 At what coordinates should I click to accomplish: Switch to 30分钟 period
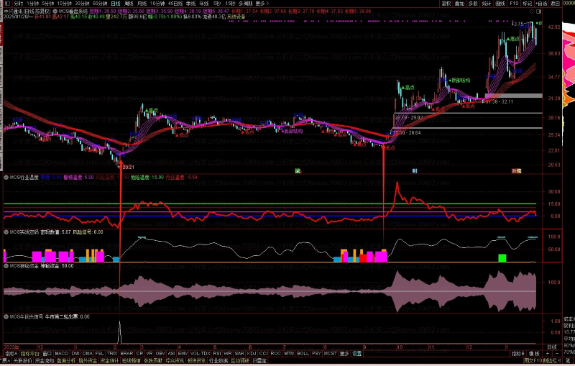83,4
